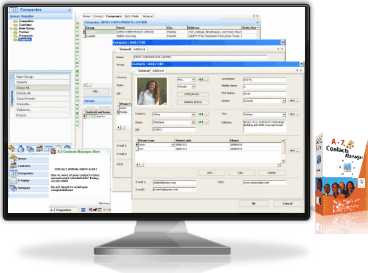The width and height of the screenshot is (368, 273).
Task: Click phone table horizontal scrollbar right arrow
Action: pyautogui.click(x=279, y=165)
